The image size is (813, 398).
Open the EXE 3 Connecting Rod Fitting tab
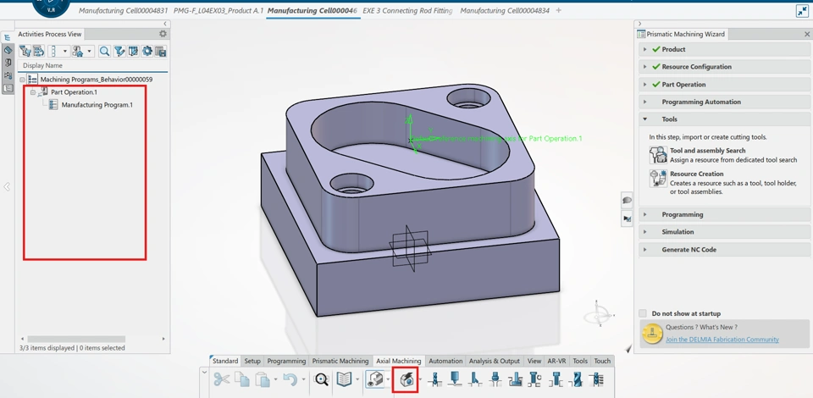(407, 10)
